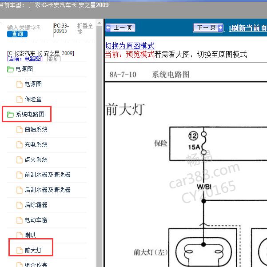Click the 刷新当前页 refresh link
Image resolution: width=267 pixels, height=267 pixels.
pos(248,28)
